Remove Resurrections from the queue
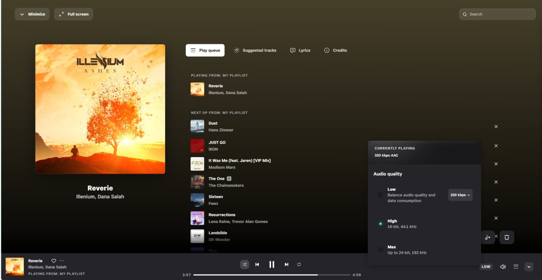 pos(496,218)
